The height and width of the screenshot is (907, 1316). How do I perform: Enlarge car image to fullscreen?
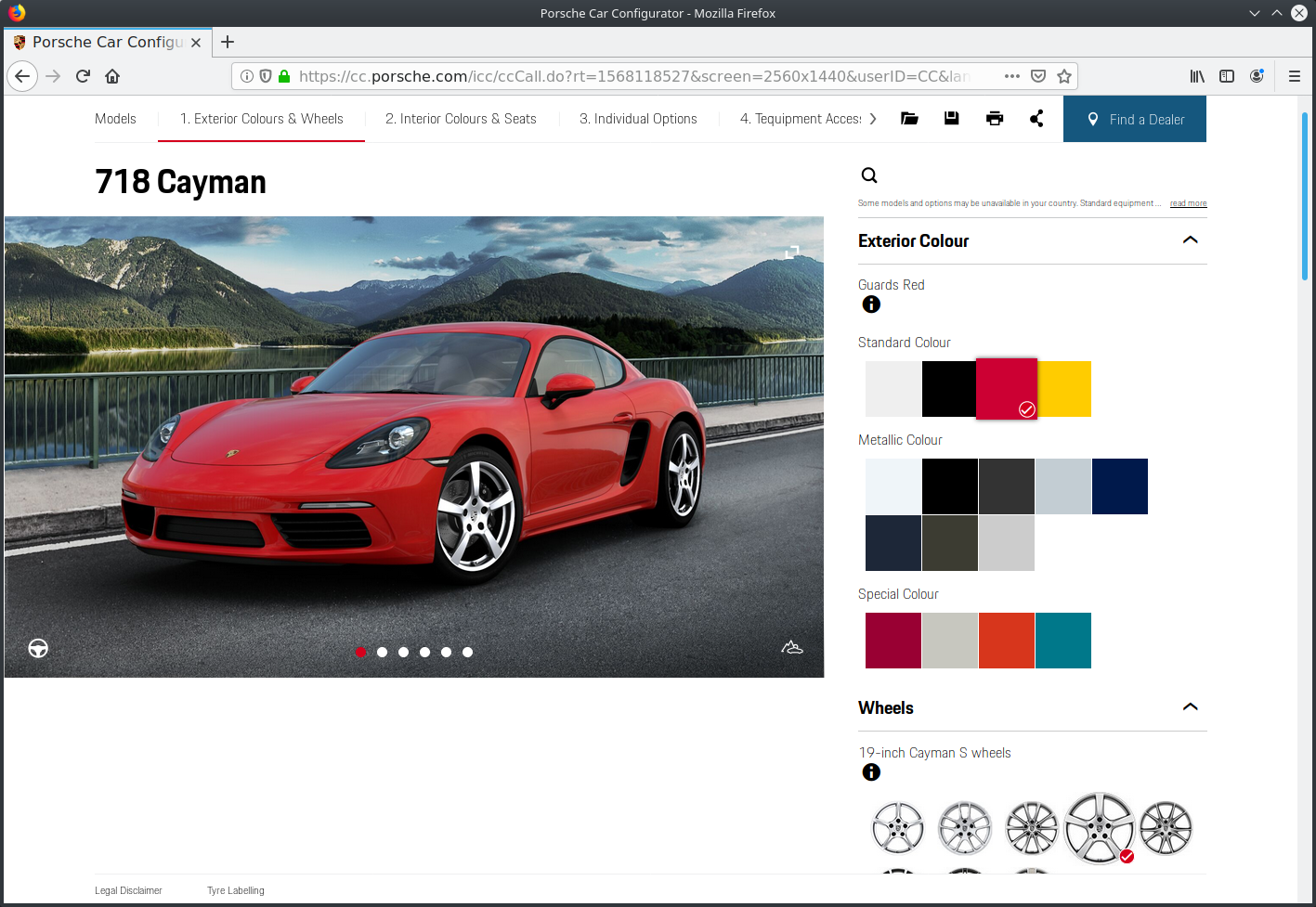792,253
